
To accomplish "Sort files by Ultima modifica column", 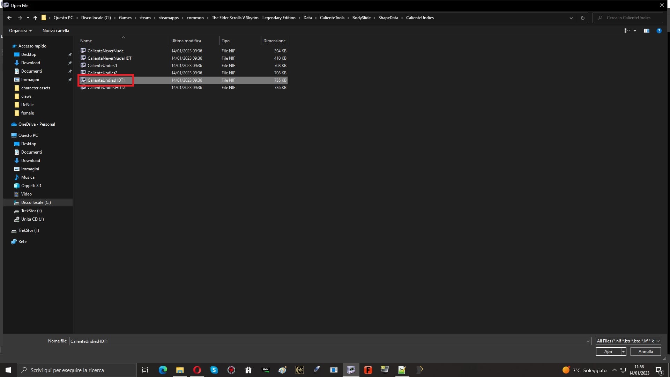I will (x=194, y=41).
